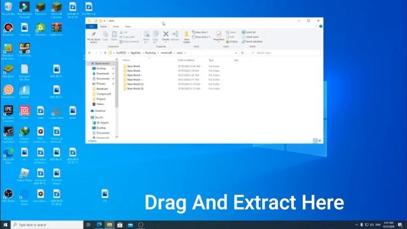Click the Cut command

124,32
